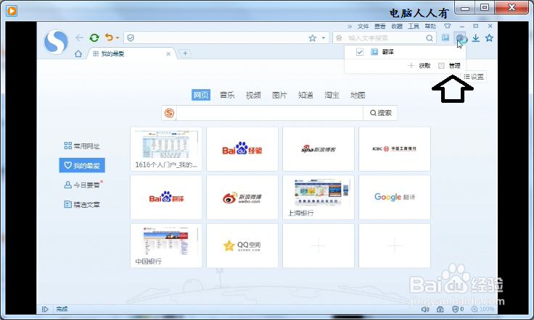Click the toolbox icon in the status bar
Viewport: 534px width, 320px height.
(440, 309)
